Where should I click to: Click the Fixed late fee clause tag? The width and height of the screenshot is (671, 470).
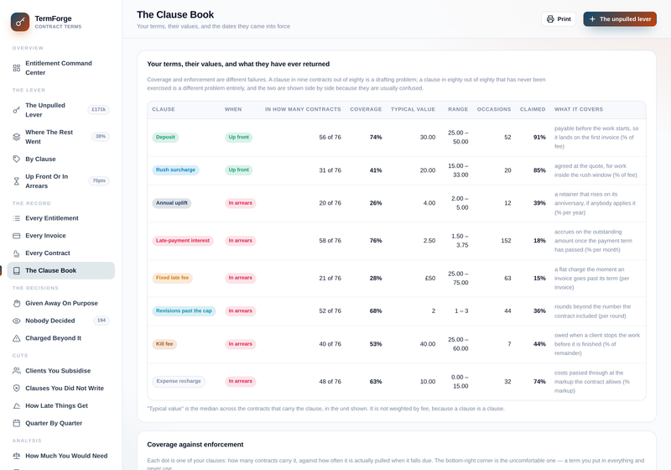point(172,278)
